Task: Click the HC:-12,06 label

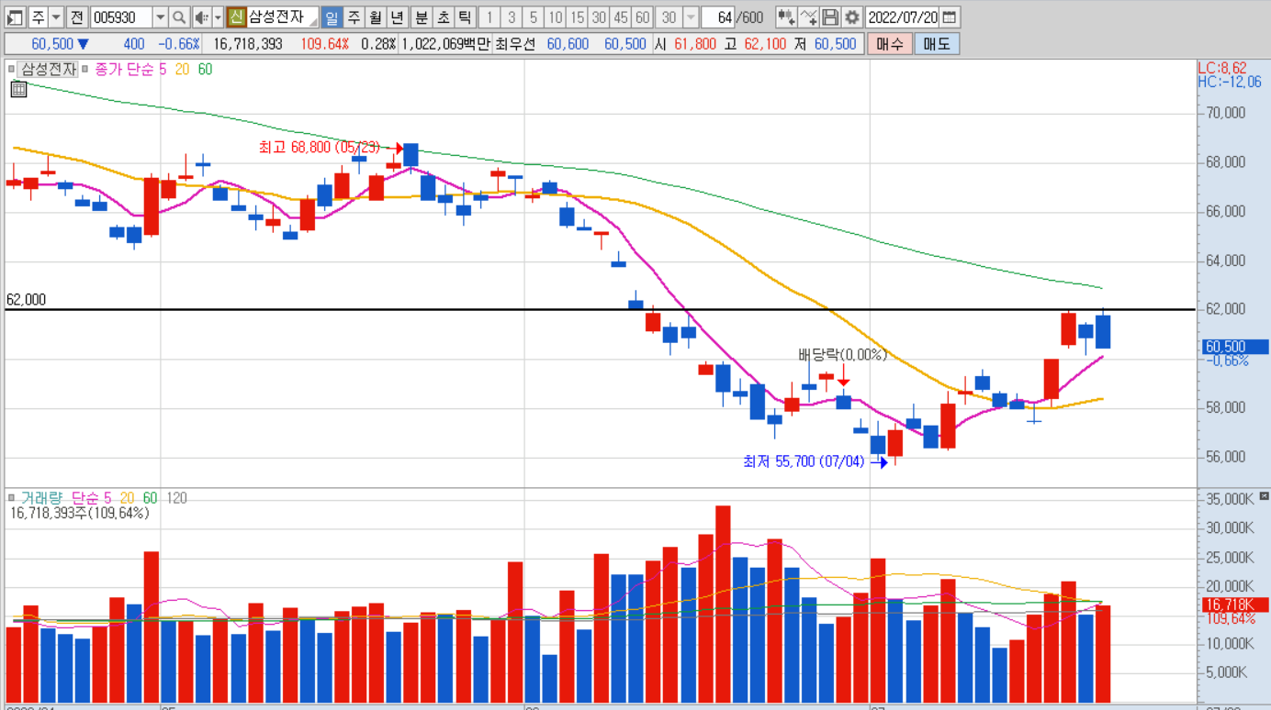Action: (x=1230, y=82)
